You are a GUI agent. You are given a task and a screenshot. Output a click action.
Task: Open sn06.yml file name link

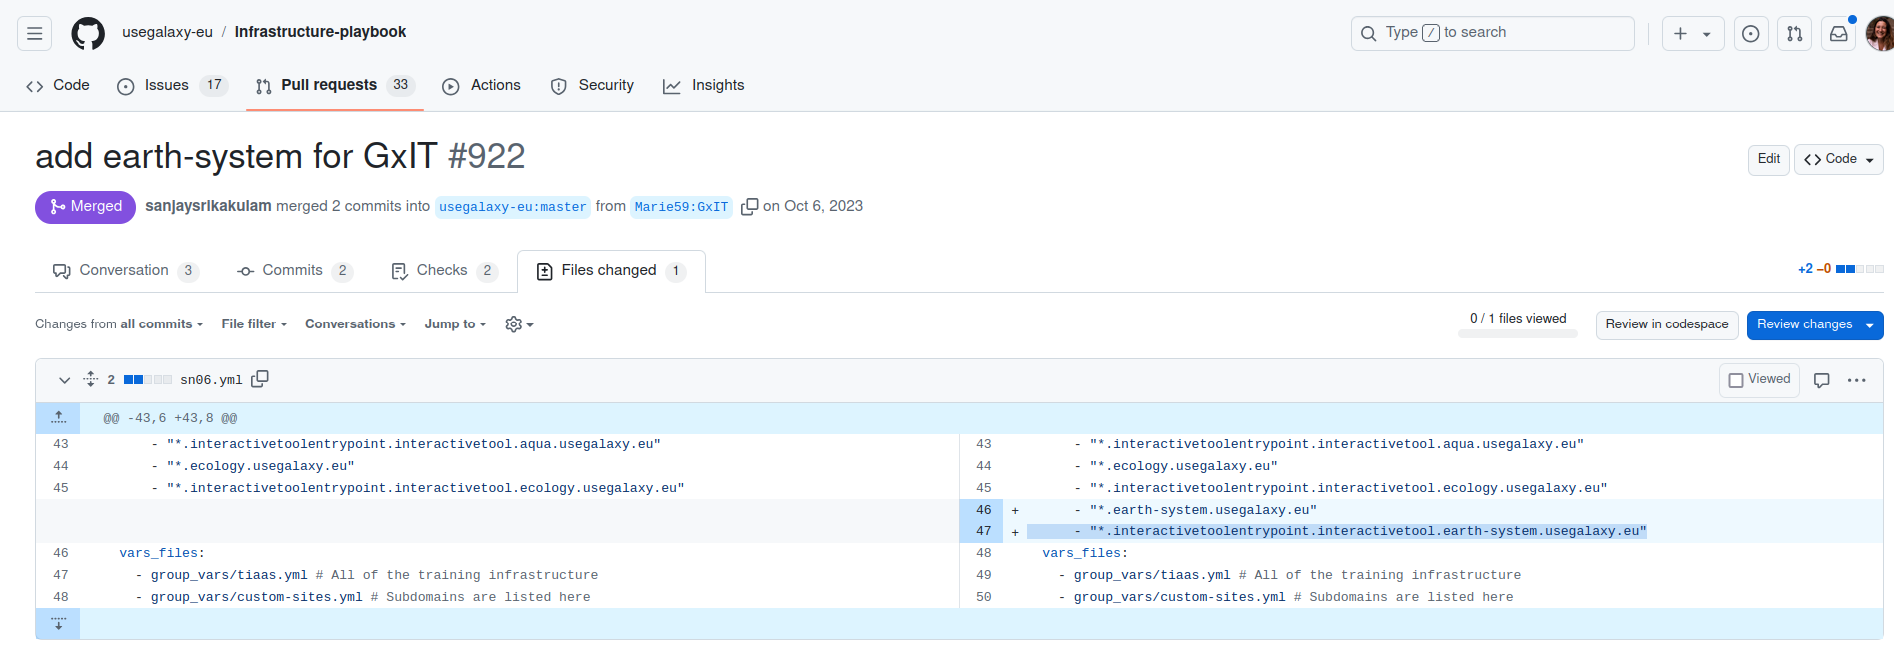click(211, 380)
